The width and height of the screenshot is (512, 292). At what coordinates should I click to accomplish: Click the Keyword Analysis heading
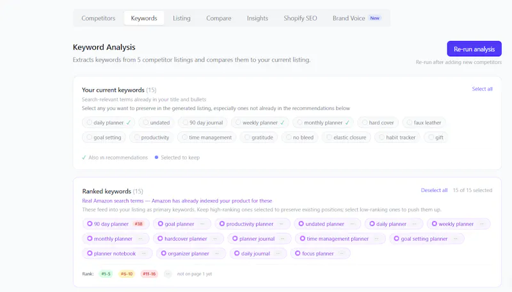point(104,47)
